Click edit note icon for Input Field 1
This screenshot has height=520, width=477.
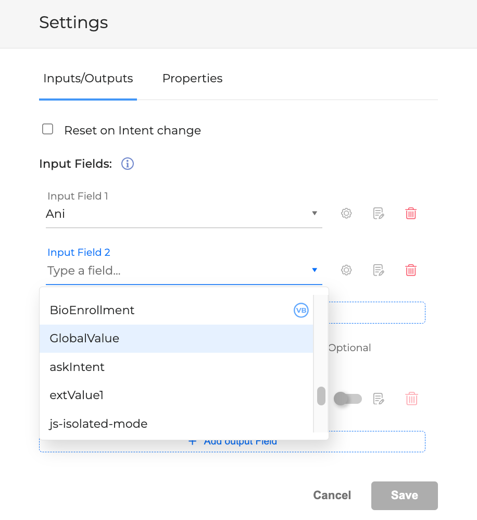(x=379, y=213)
